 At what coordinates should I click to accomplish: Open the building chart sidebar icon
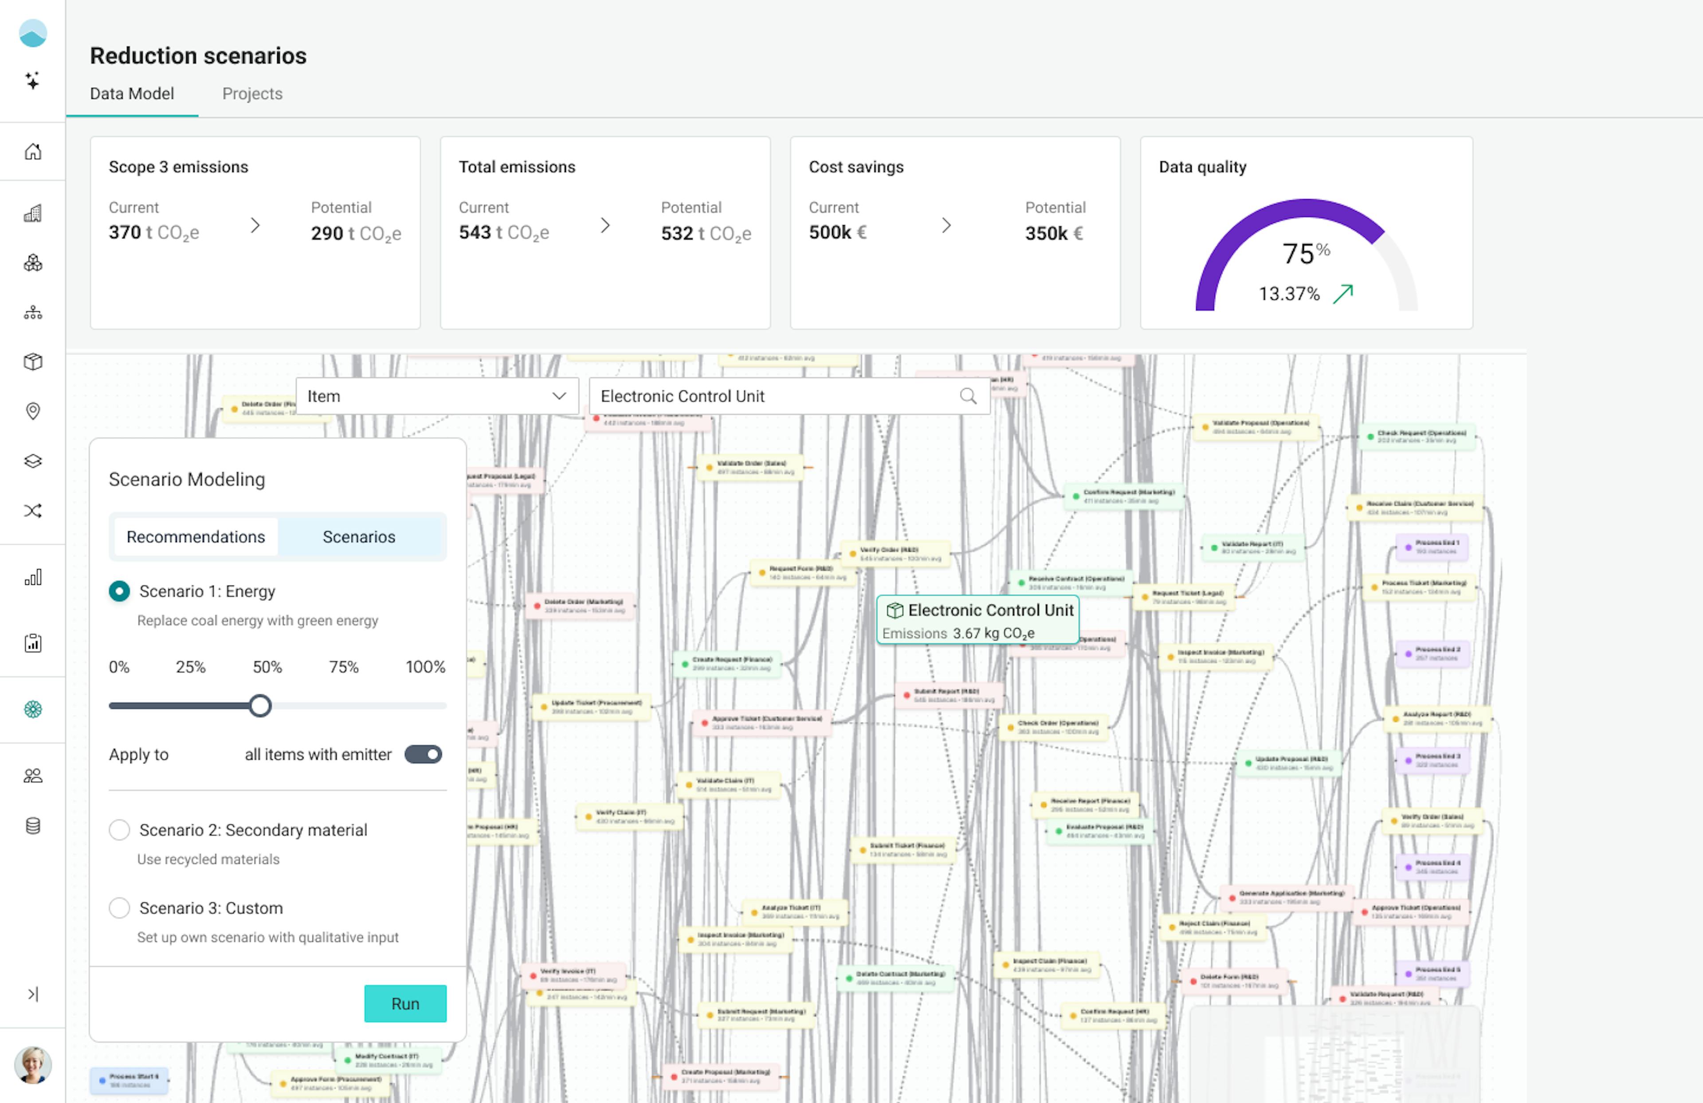(x=33, y=213)
